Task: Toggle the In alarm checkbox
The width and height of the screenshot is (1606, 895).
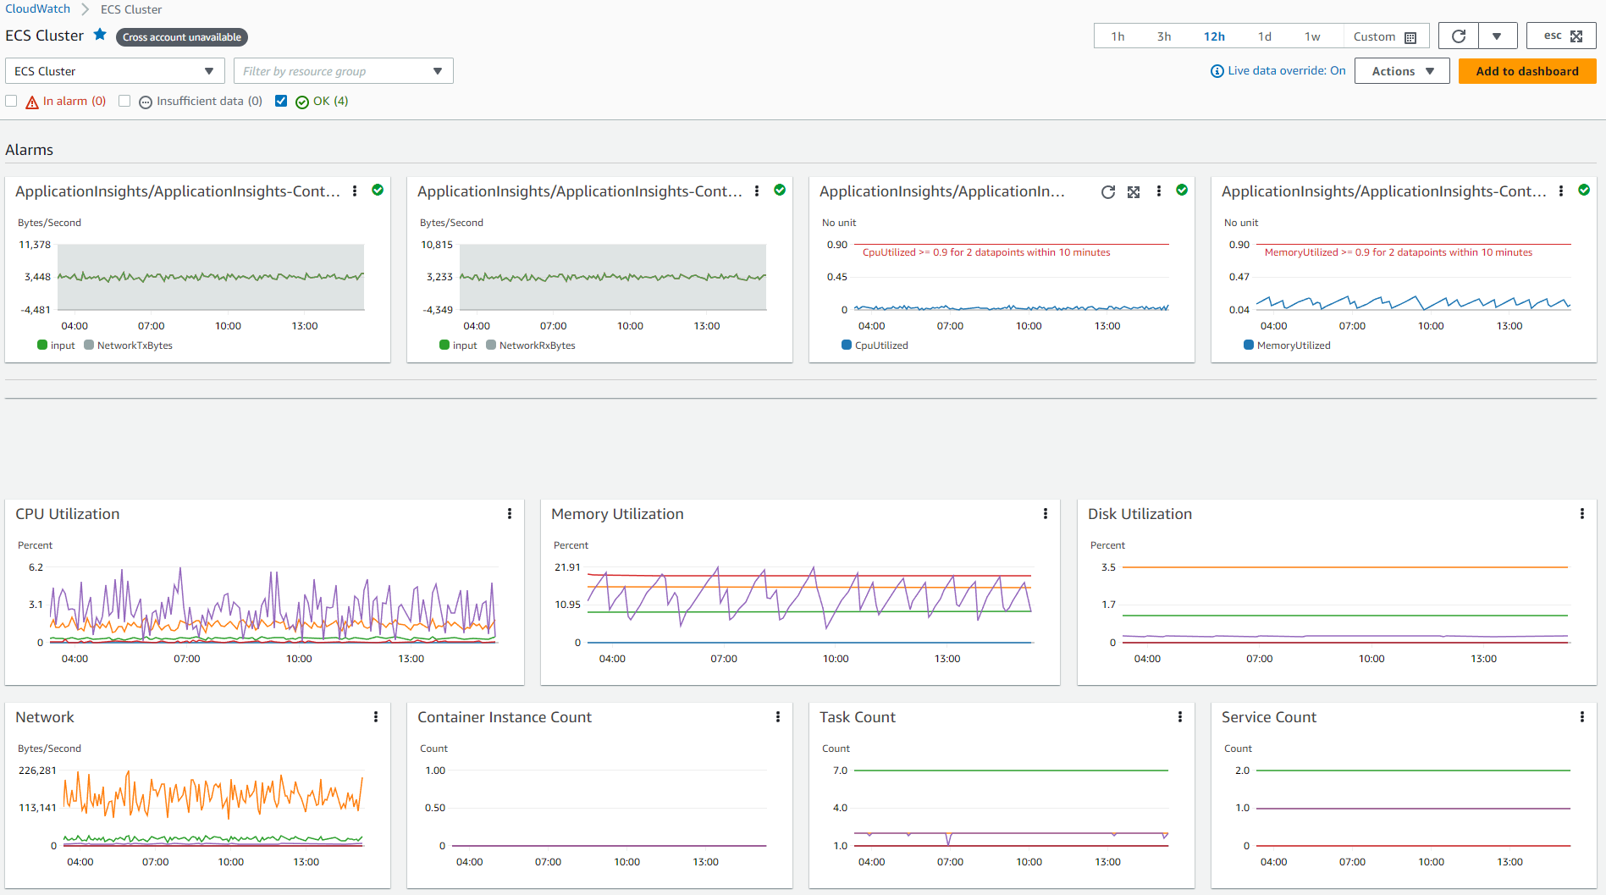Action: coord(11,101)
